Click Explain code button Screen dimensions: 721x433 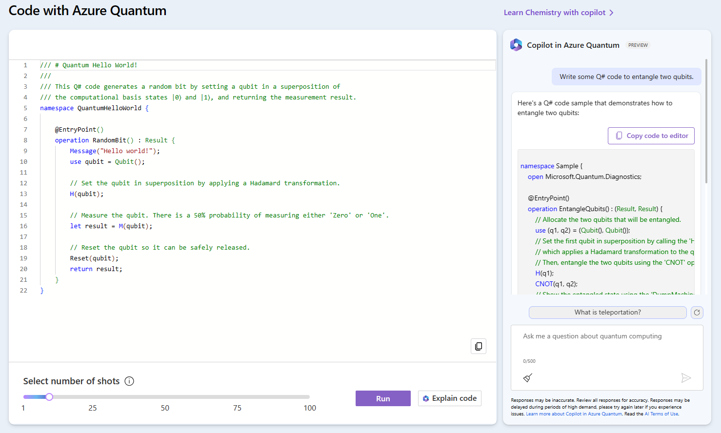tap(450, 398)
